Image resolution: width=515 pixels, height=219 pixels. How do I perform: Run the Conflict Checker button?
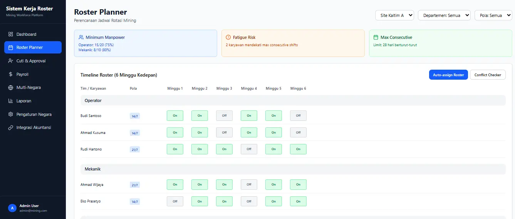(488, 75)
